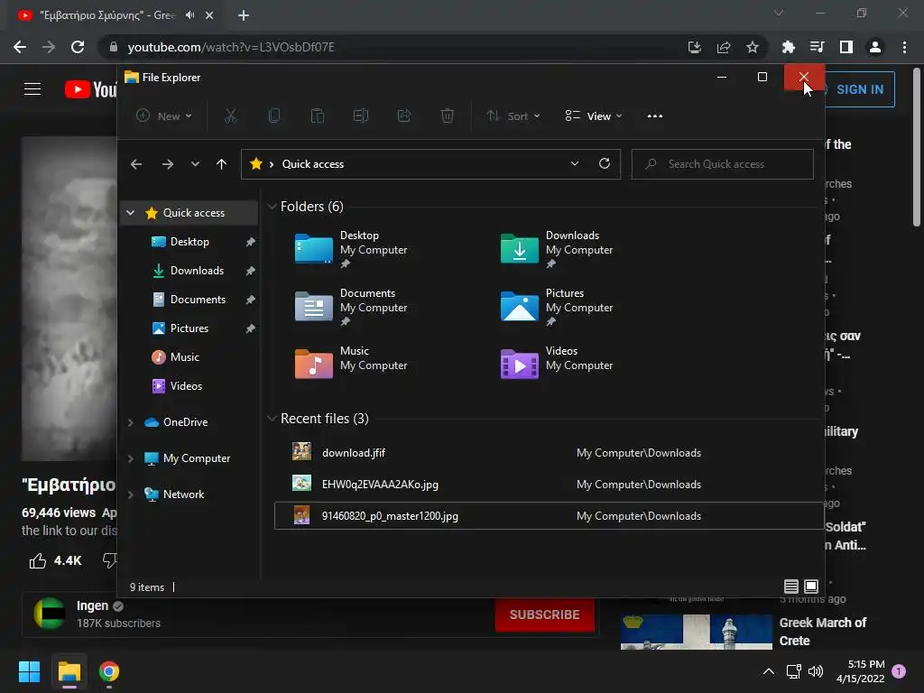Open Desktop folder tile in Folders
The height and width of the screenshot is (693, 924).
(351, 249)
